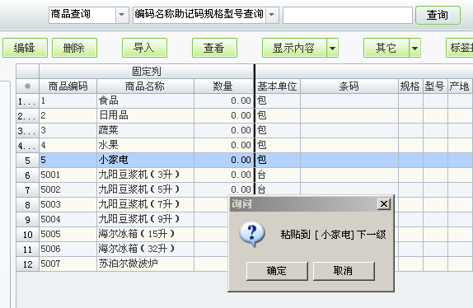Click product code 5003 cell
The width and height of the screenshot is (473, 308).
[68, 204]
